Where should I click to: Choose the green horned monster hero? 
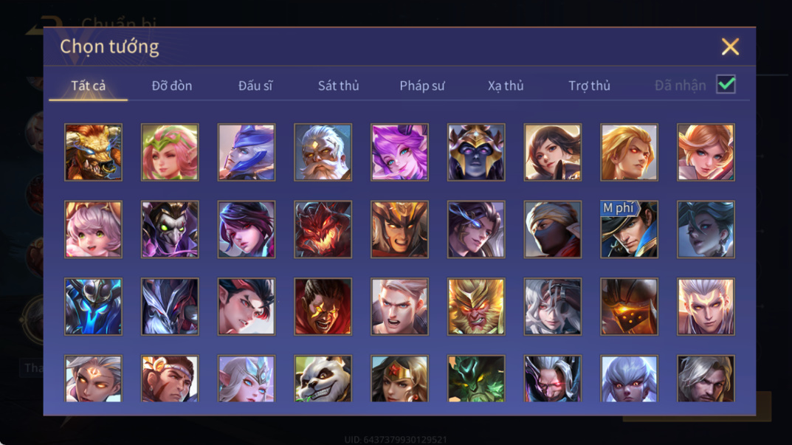pos(476,379)
